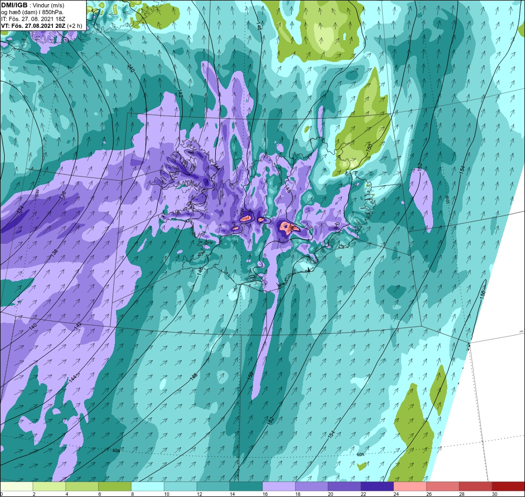
Task: Click the 12–14 m/s teal legend swatch
Action: pos(213,486)
